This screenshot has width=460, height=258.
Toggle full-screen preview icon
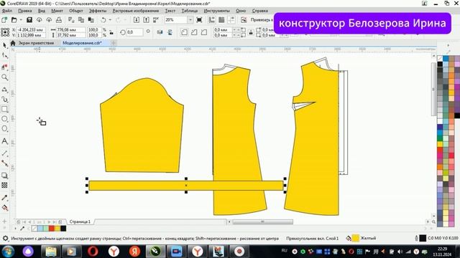[199, 20]
